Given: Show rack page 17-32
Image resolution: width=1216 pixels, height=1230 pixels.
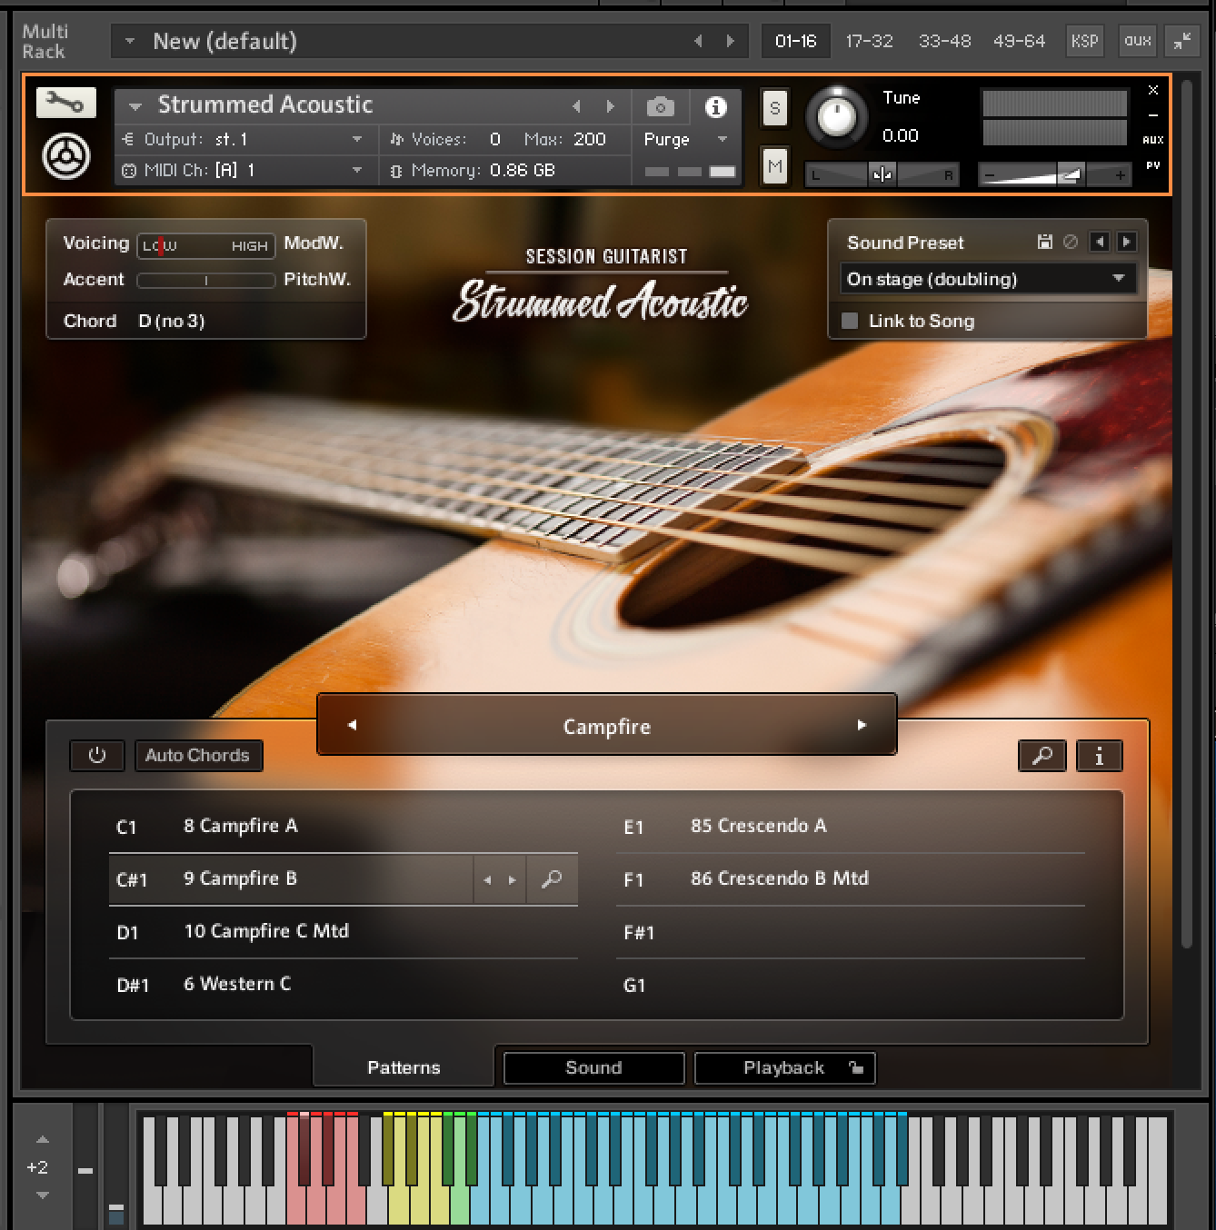Looking at the screenshot, I should click(x=870, y=41).
